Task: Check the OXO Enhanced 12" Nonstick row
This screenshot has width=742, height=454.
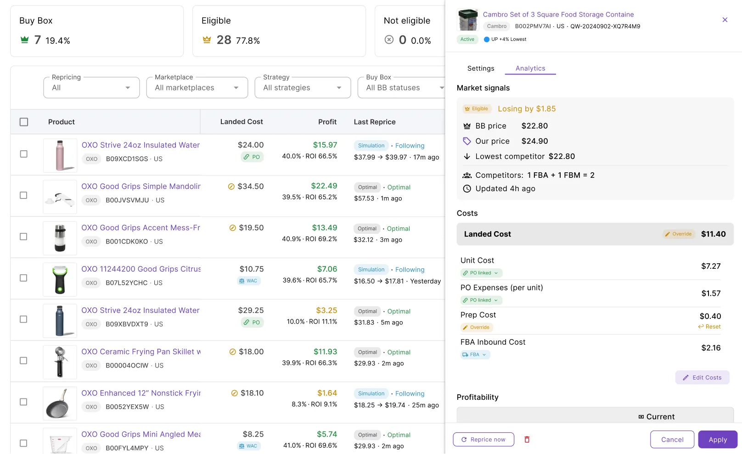Action: point(23,402)
